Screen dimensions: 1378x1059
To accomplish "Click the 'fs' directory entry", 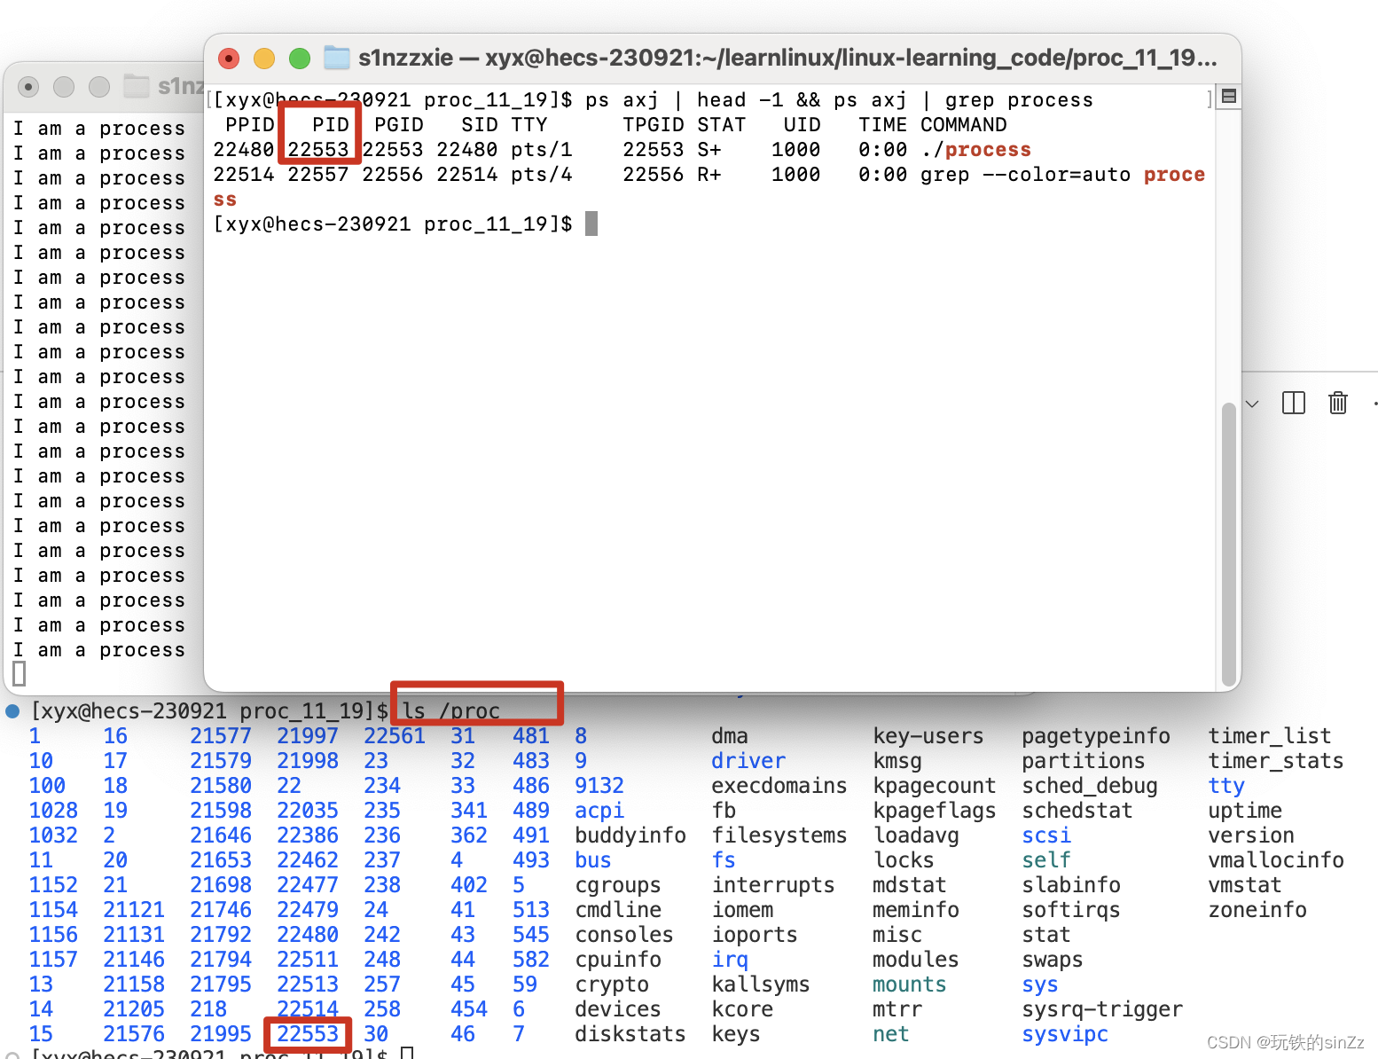I will 724,860.
